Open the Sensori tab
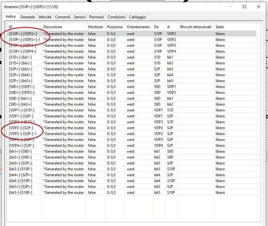Viewport: 268px width, 226px height. [x=79, y=17]
